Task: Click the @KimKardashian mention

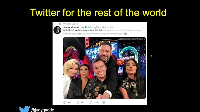Action: click(x=112, y=30)
